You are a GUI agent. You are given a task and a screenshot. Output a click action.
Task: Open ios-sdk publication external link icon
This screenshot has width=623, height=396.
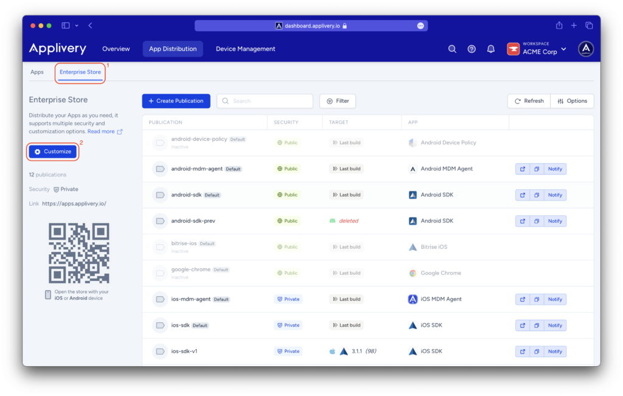523,325
